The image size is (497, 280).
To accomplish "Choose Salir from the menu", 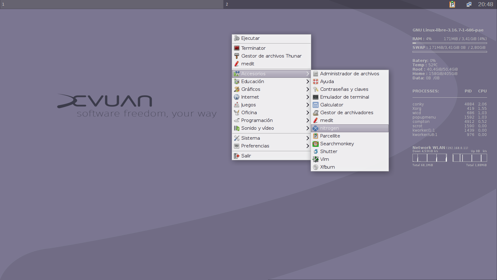I will [x=271, y=156].
